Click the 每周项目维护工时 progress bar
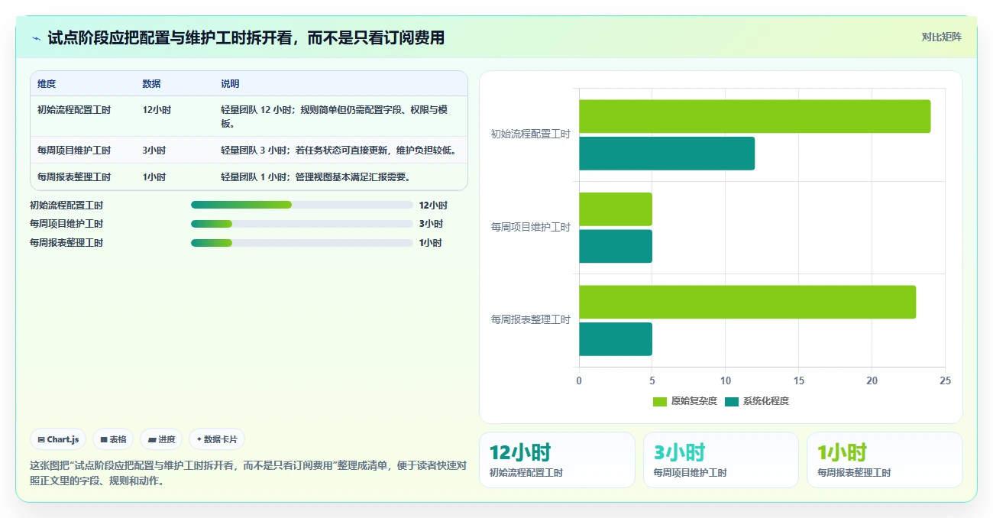Viewport: 993px width, 518px height. (x=302, y=224)
